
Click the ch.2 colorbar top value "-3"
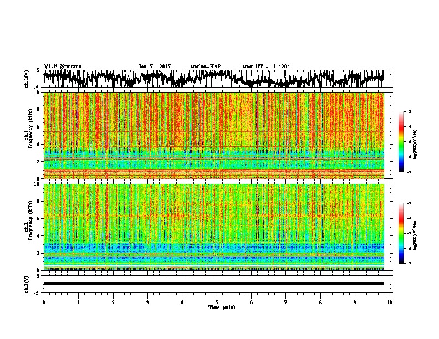[409, 203]
